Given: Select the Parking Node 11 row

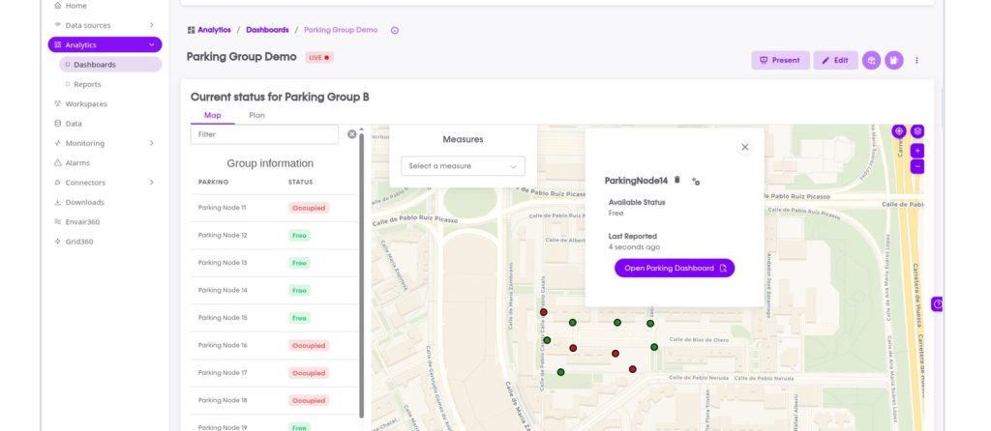Looking at the screenshot, I should (274, 208).
